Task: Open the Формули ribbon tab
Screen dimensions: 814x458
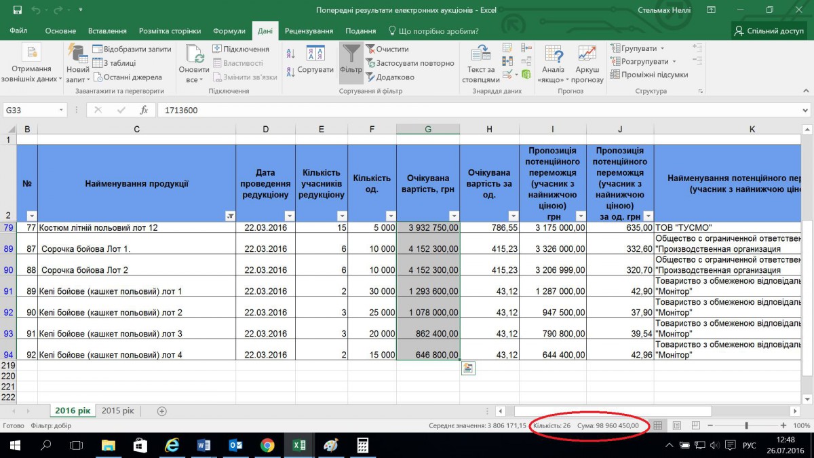Action: pyautogui.click(x=229, y=31)
